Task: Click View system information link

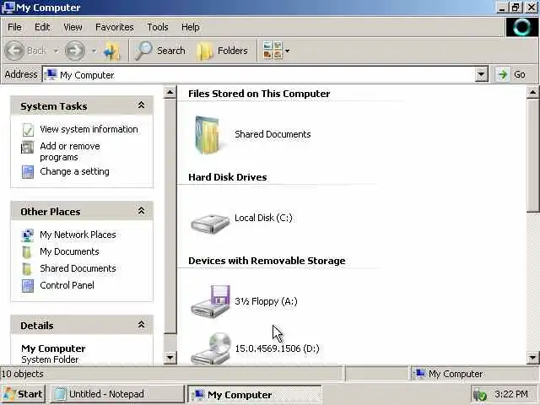Action: [x=89, y=129]
